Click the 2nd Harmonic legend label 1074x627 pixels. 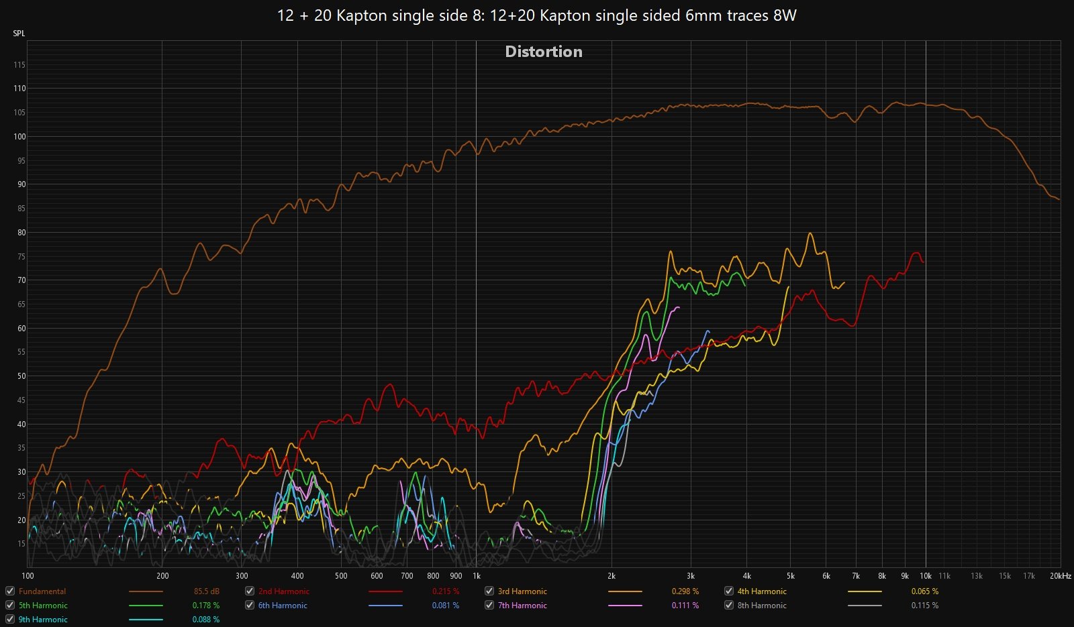284,591
